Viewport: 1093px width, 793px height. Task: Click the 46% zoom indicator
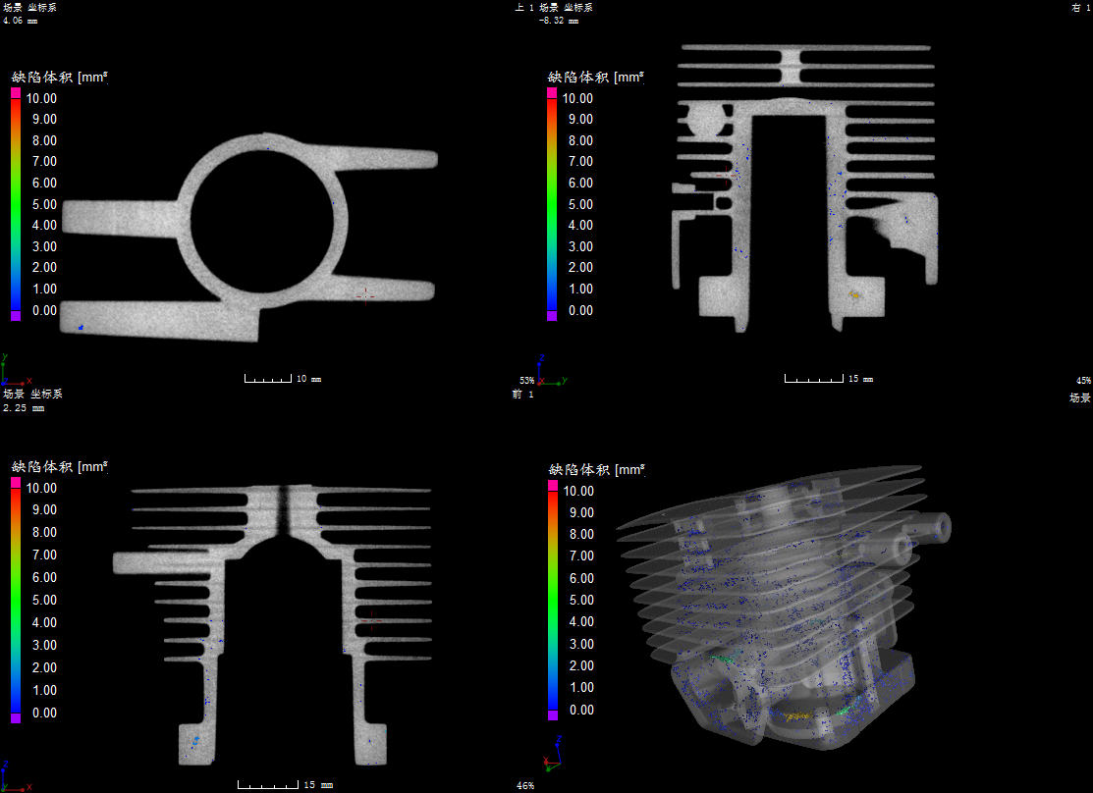525,785
